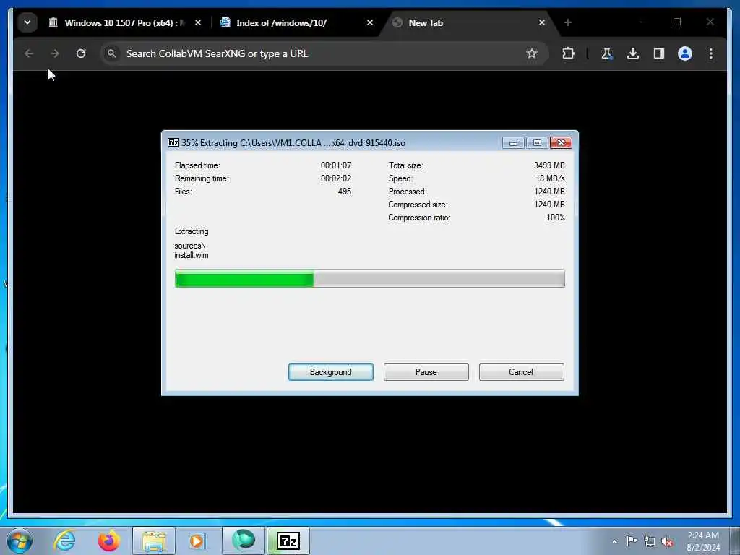Viewport: 740px width, 555px height.
Task: Click the search magnifier icon in address bar
Action: [x=112, y=53]
